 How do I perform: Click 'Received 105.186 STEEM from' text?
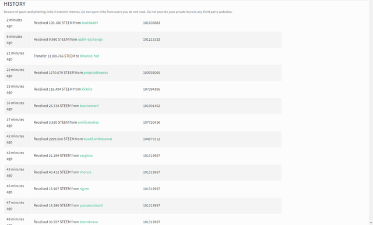pyautogui.click(x=57, y=23)
